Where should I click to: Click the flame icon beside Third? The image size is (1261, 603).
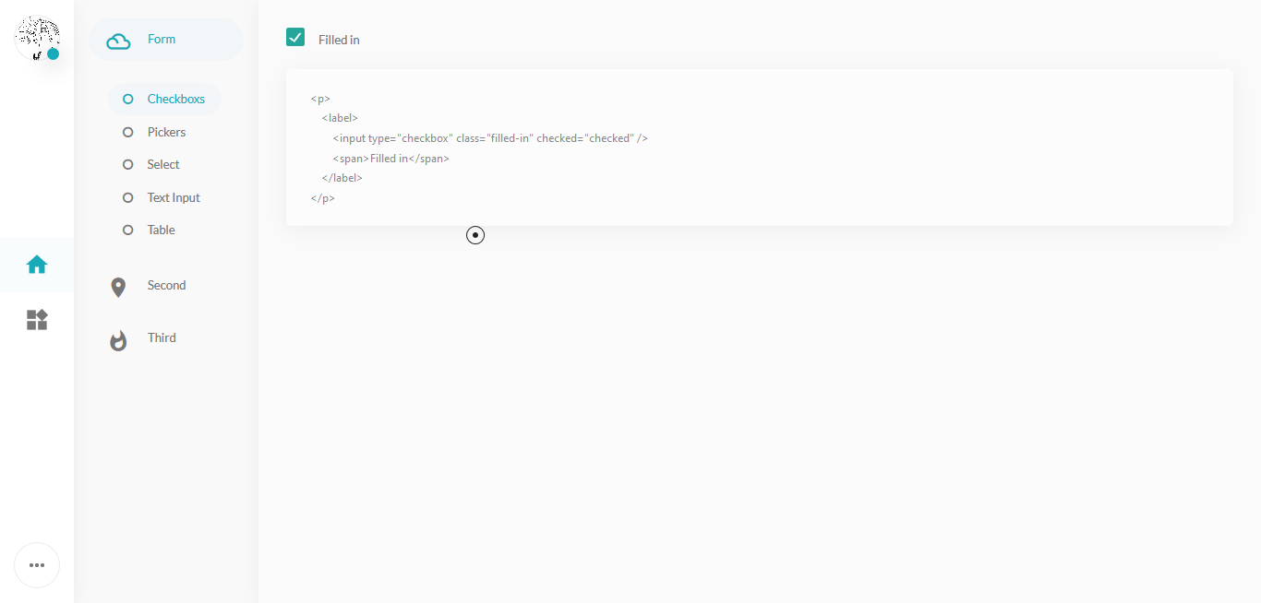point(118,341)
